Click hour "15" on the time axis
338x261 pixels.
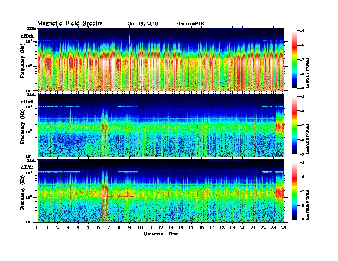(192, 227)
